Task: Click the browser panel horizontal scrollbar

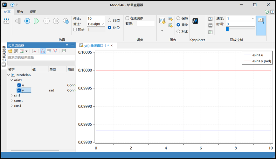Action: point(35,150)
